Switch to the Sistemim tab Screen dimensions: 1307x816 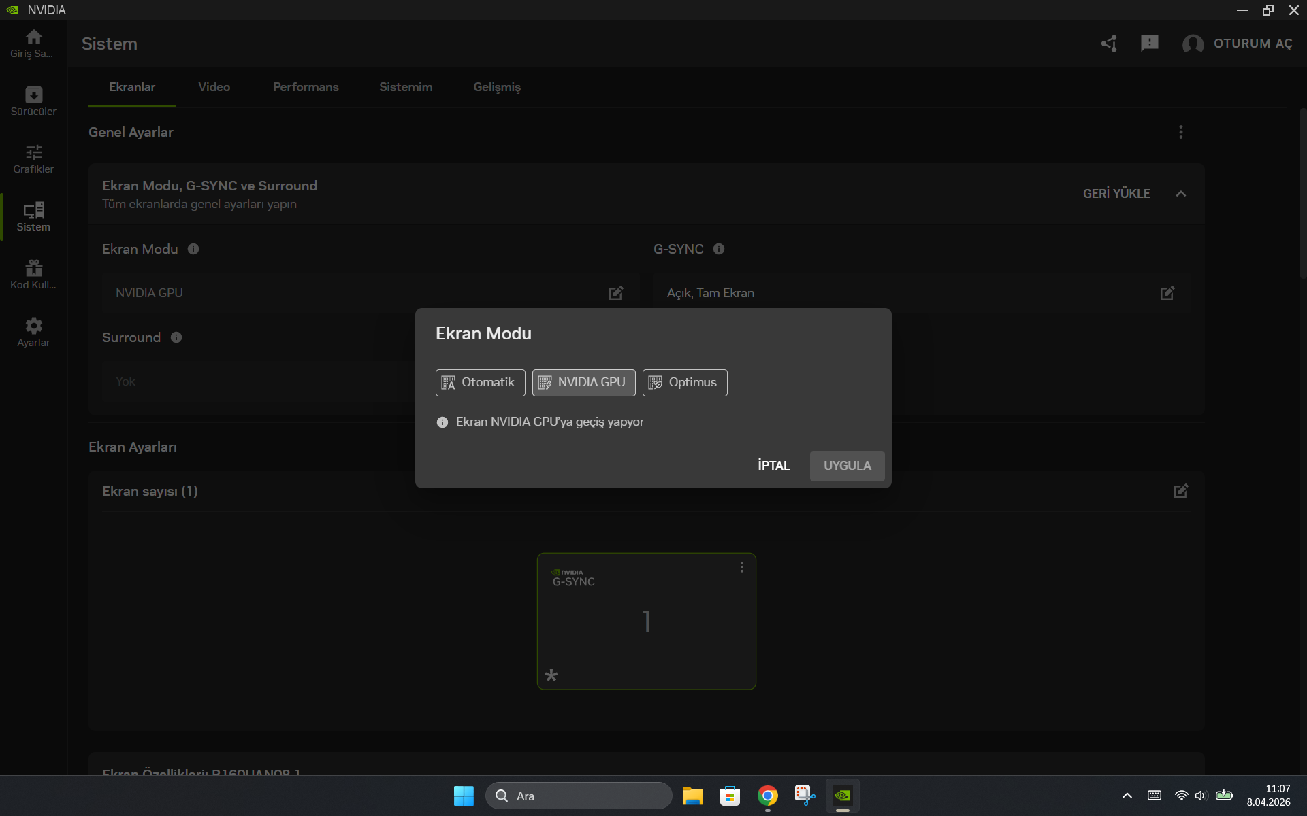406,87
